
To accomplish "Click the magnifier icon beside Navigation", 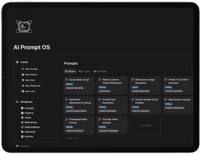I will [17, 102].
